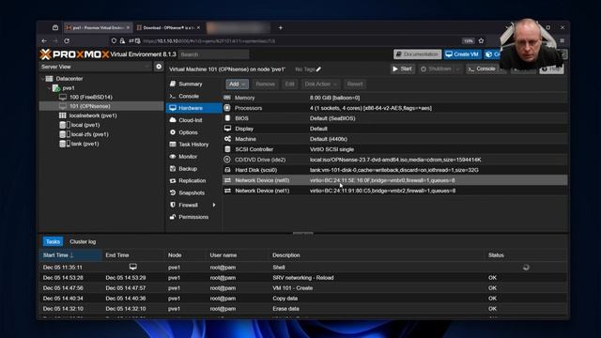Open the Disk Action dropdown
Screen dimensions: 601x338
[x=320, y=84]
